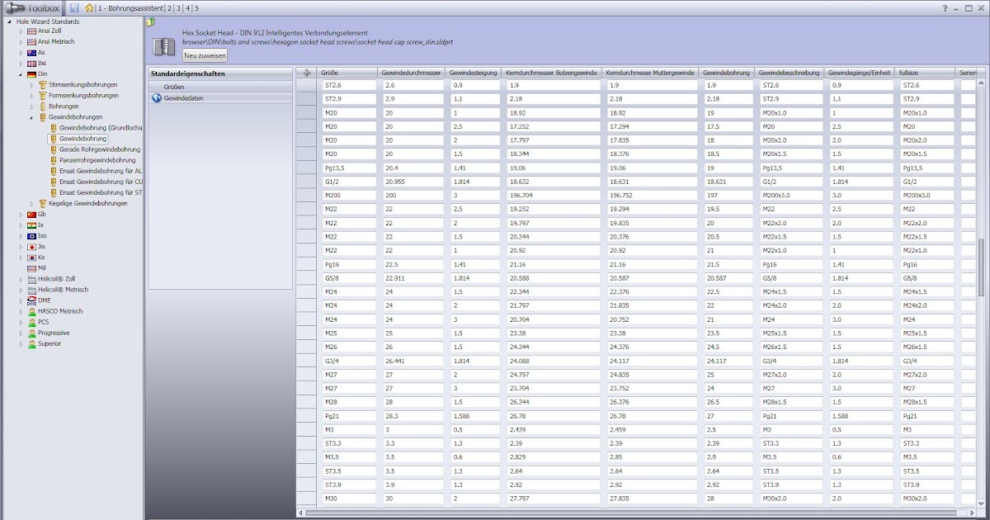The width and height of the screenshot is (990, 520).
Task: Sort by the Gewindedurchmesser column header
Action: click(412, 73)
